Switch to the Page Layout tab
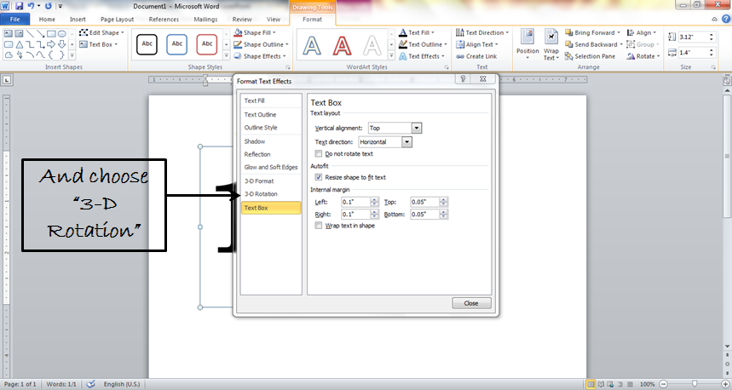 tap(117, 18)
